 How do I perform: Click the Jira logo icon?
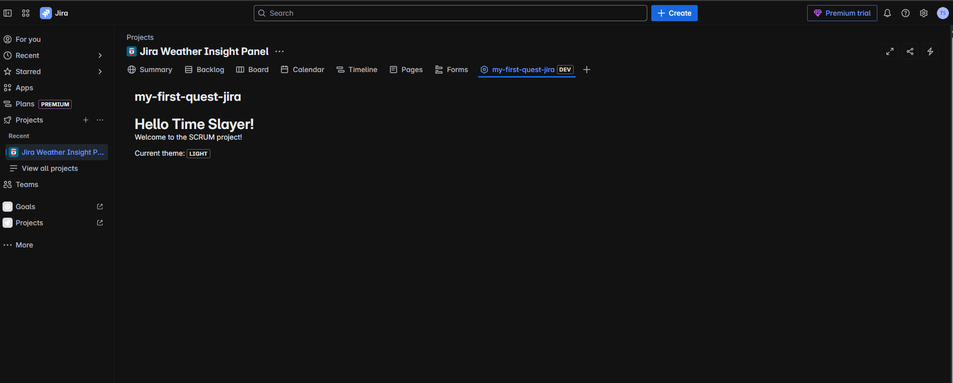click(46, 13)
